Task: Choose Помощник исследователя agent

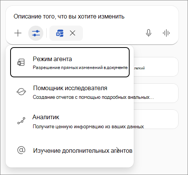Action: tap(70, 92)
